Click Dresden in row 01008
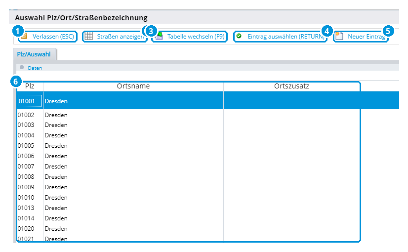The height and width of the screenshot is (252, 408). [56, 177]
